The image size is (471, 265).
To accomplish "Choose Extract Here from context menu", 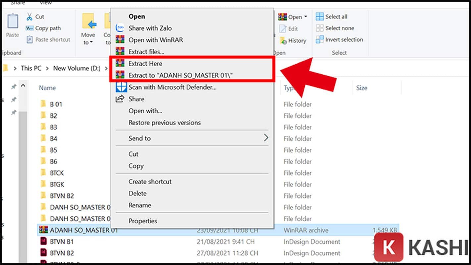I will pyautogui.click(x=145, y=64).
